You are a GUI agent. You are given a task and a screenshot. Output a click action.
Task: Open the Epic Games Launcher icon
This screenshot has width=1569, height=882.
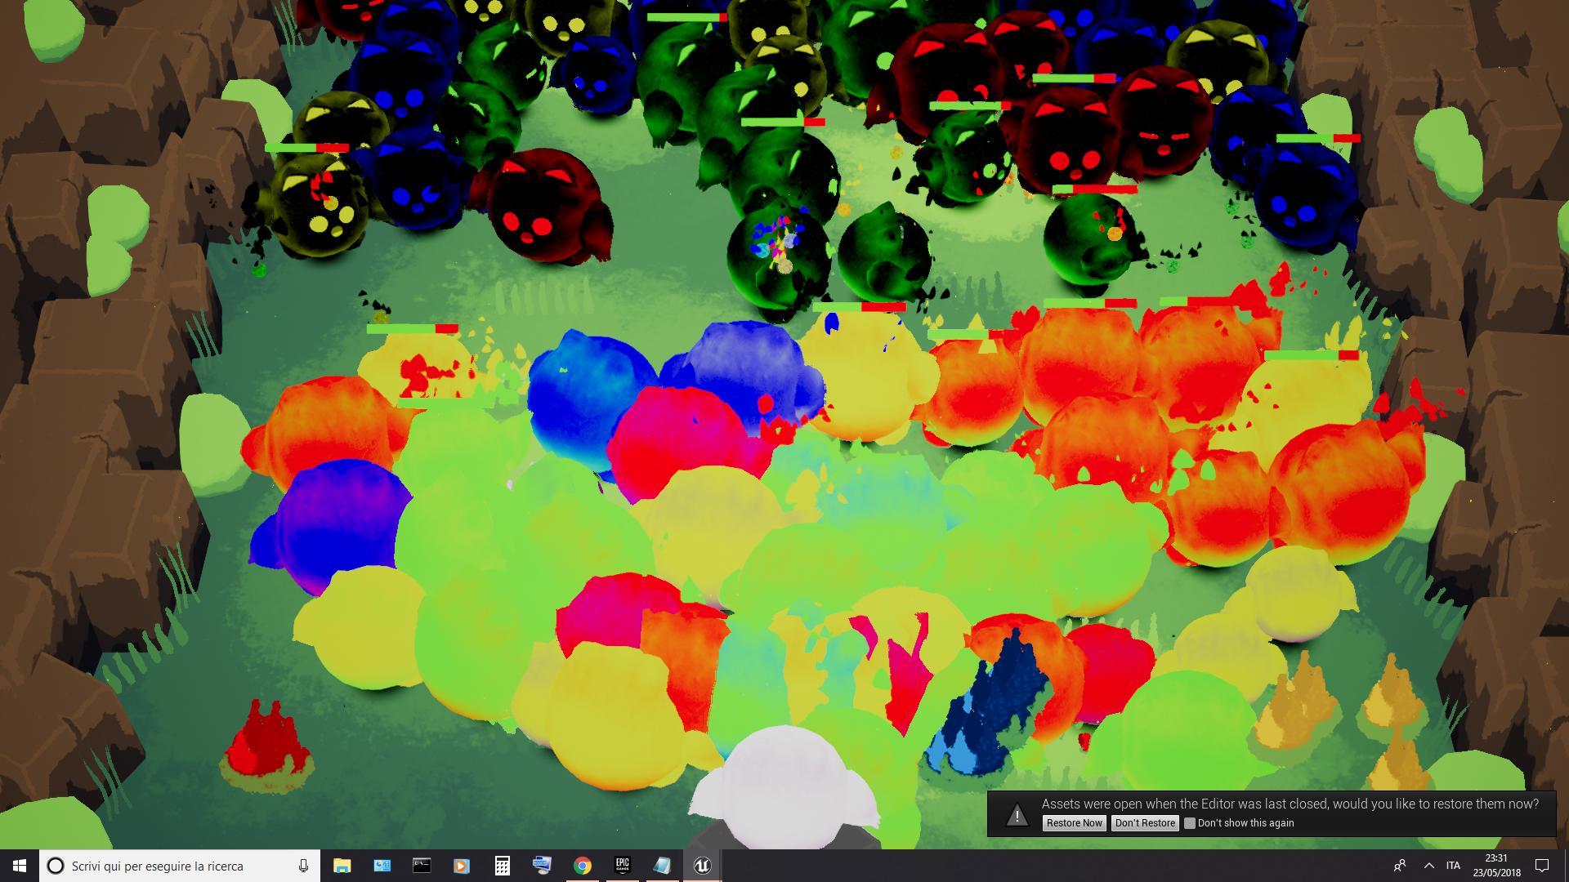[622, 866]
